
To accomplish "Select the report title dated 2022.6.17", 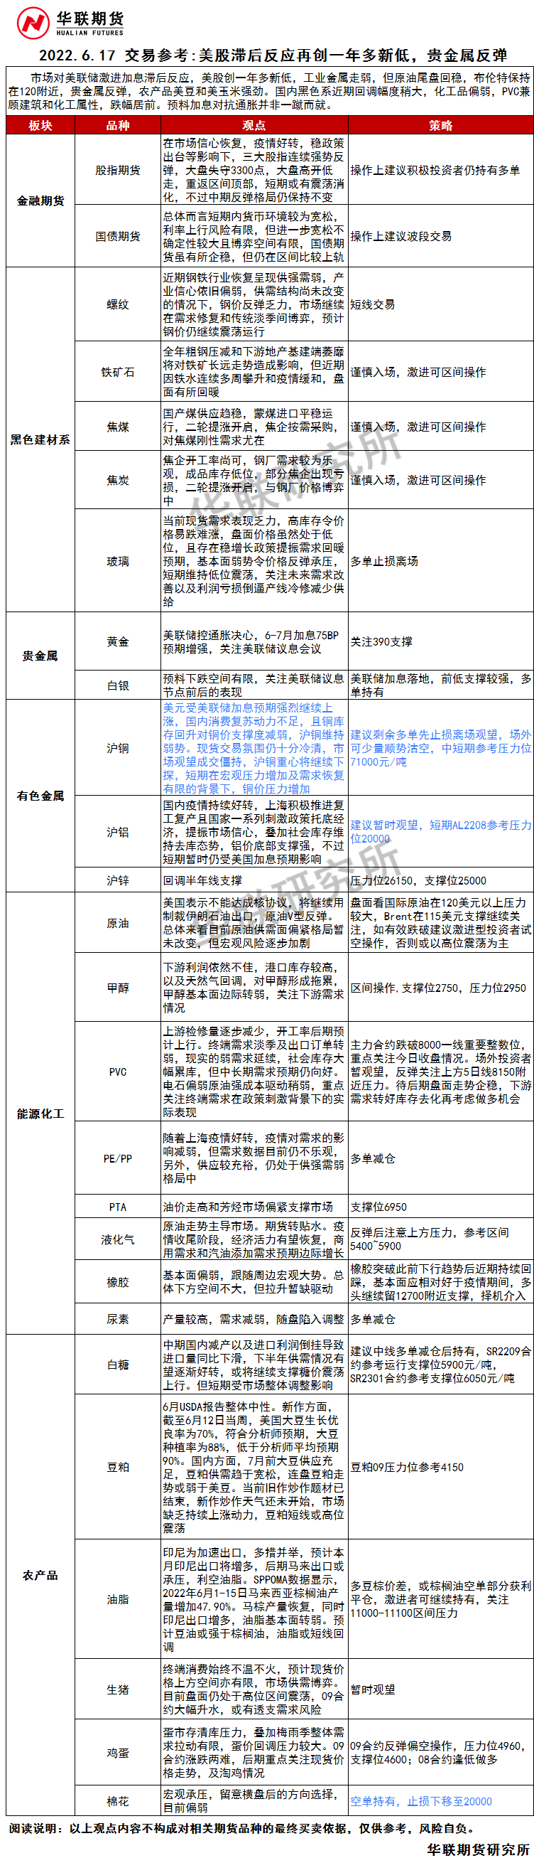I will pos(273,55).
